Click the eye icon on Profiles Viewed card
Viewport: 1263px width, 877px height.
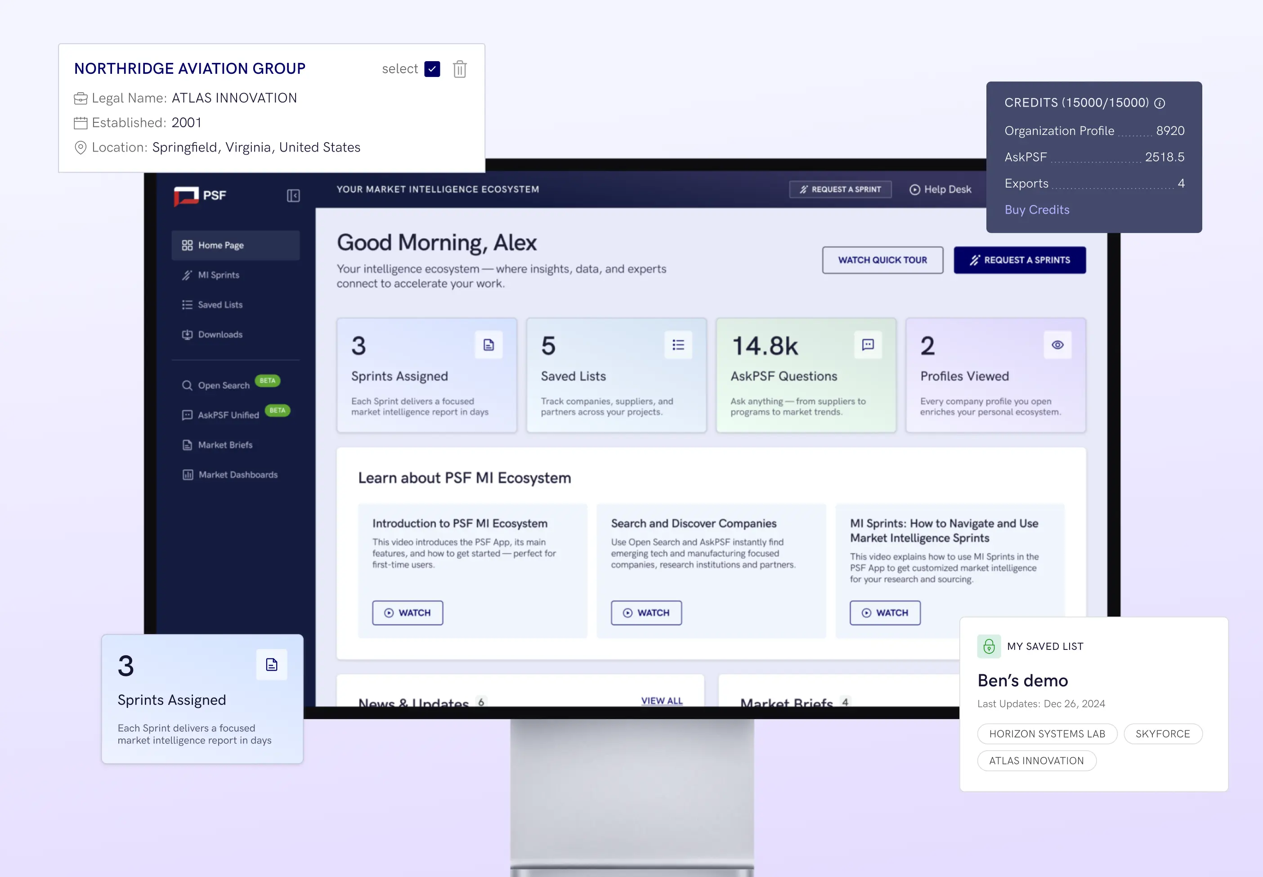click(1057, 345)
